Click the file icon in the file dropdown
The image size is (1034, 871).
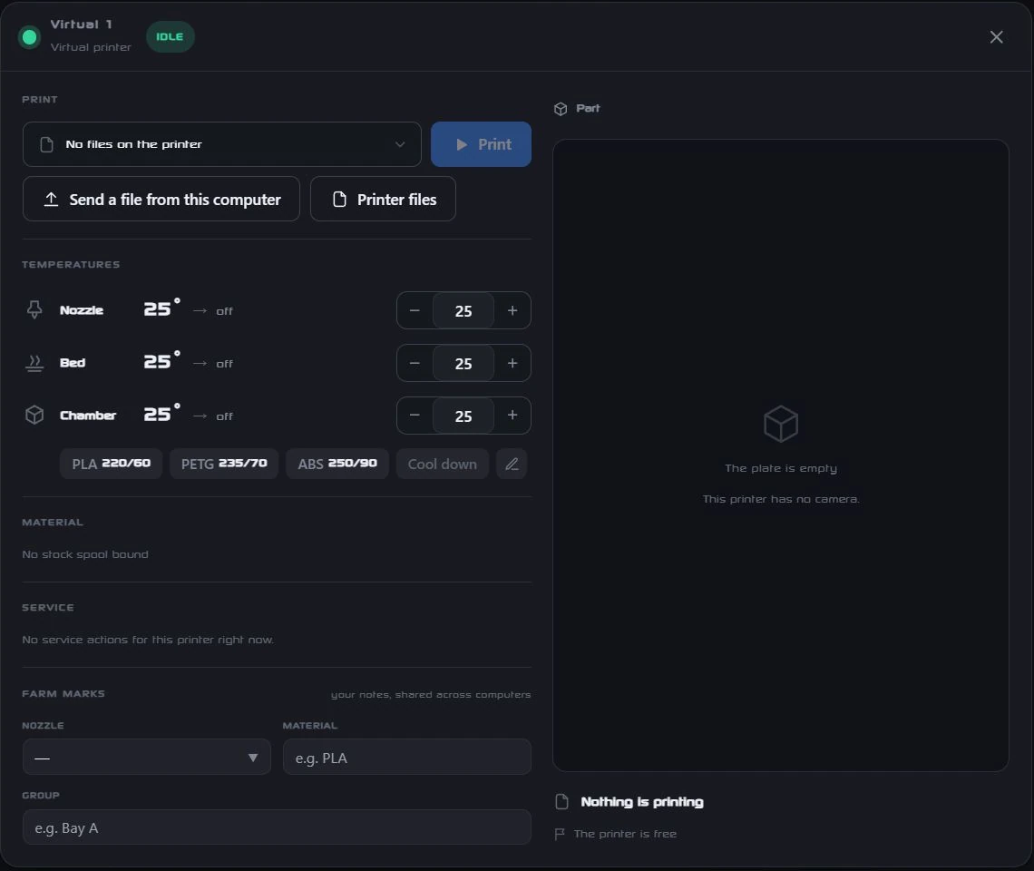(47, 144)
